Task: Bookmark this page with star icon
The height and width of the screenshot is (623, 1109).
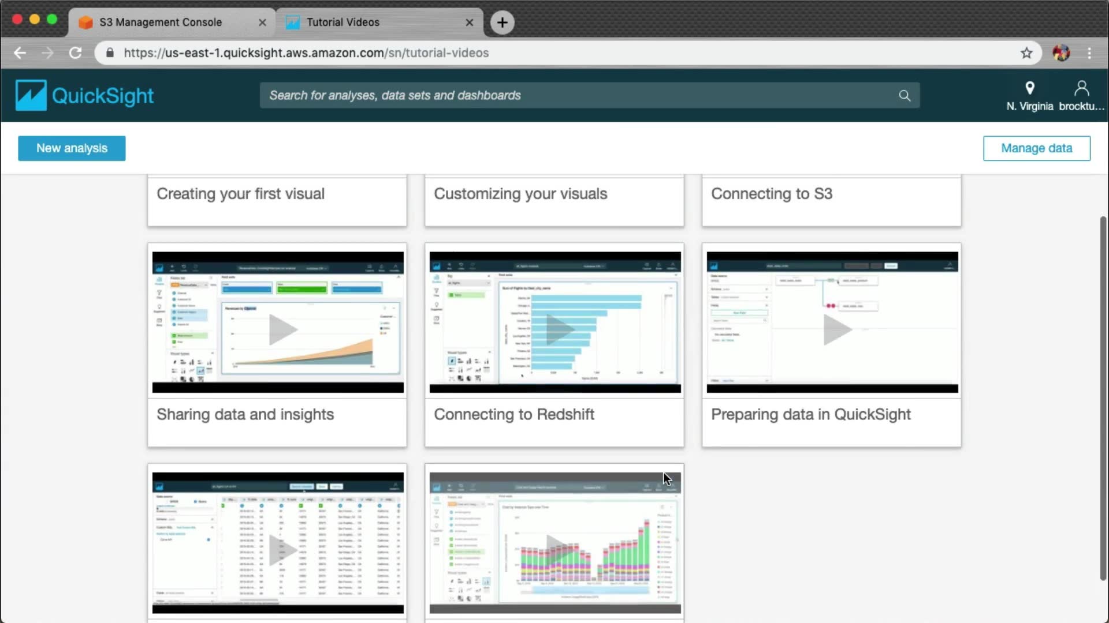Action: click(1026, 53)
